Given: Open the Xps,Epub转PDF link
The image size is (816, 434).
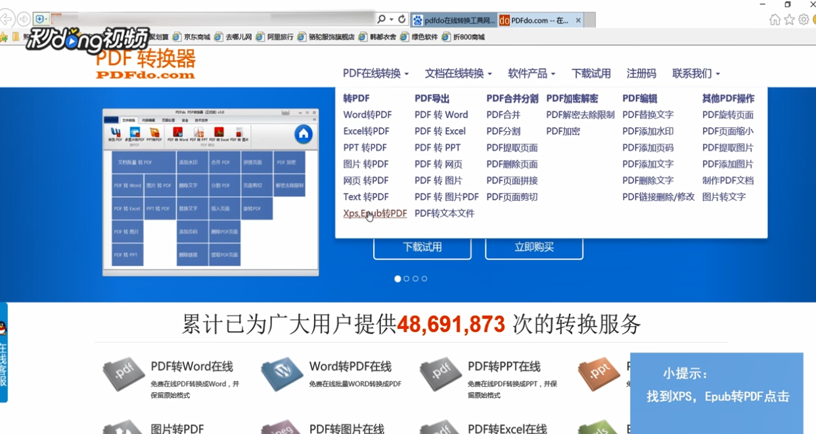Looking at the screenshot, I should (374, 213).
